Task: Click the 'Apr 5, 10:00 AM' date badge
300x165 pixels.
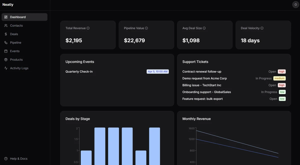Action: (x=158, y=72)
